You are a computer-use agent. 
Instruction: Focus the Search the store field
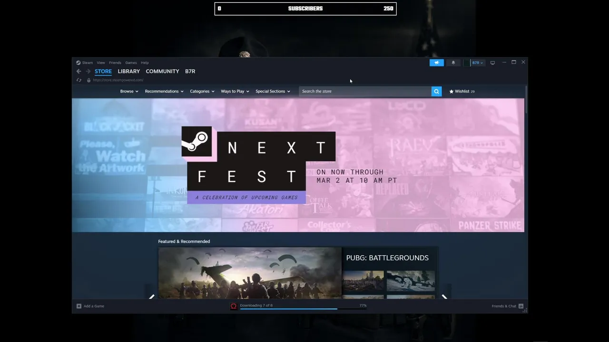[x=365, y=91]
